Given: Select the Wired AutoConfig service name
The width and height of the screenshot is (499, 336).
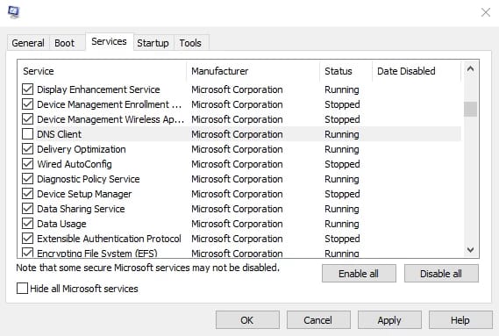Looking at the screenshot, I should click(x=75, y=164).
